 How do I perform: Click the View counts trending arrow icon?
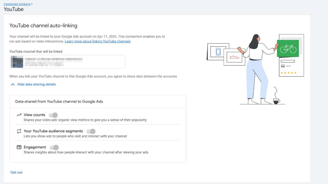(19, 115)
